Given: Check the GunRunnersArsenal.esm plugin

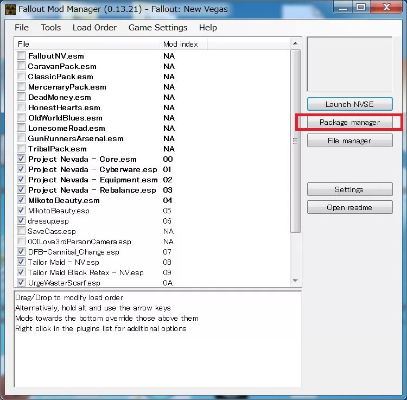Looking at the screenshot, I should tap(21, 138).
